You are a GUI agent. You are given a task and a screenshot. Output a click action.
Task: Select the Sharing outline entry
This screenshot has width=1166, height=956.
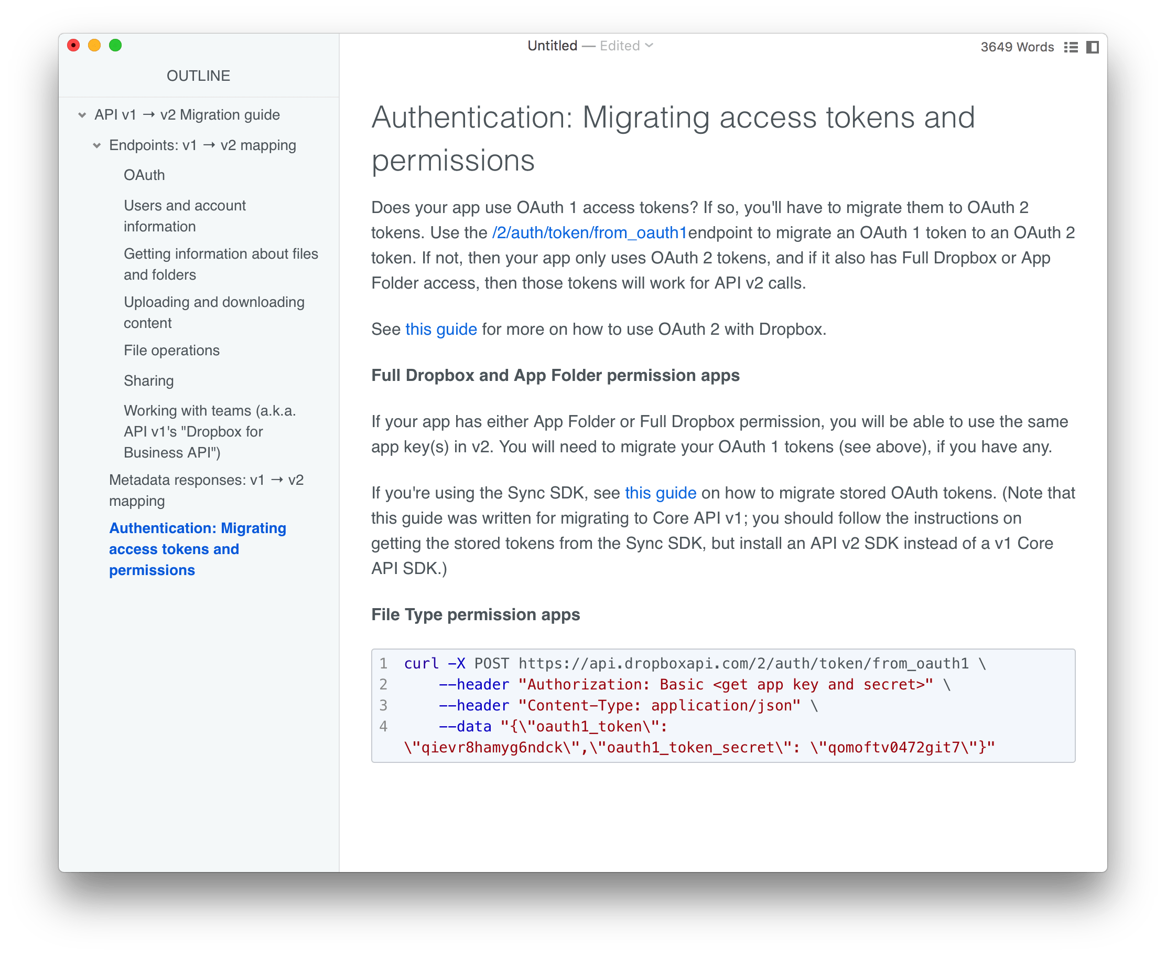tap(148, 380)
